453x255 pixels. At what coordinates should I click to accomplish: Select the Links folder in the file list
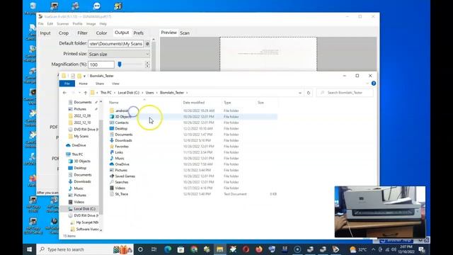pos(119,152)
